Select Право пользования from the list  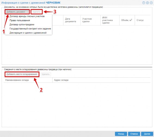pyautogui.click(x=20, y=20)
